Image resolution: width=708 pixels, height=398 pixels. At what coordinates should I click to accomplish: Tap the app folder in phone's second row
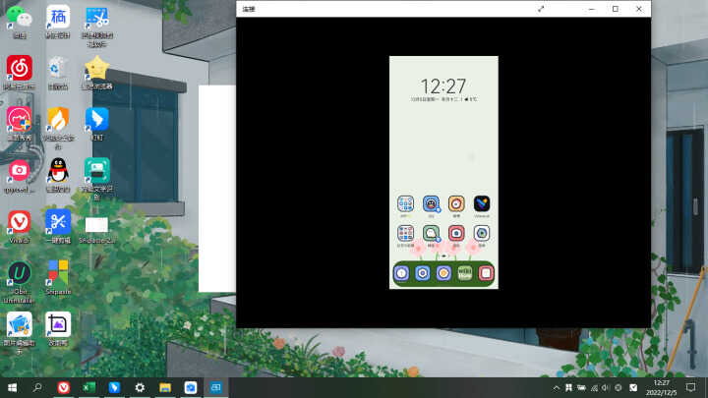pos(405,233)
